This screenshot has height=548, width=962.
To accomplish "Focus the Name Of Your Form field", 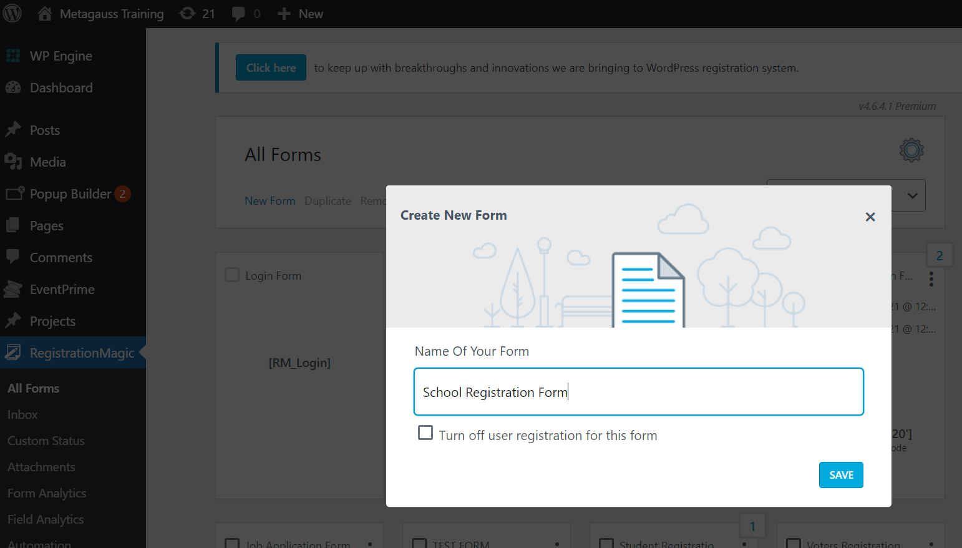I will pos(638,392).
